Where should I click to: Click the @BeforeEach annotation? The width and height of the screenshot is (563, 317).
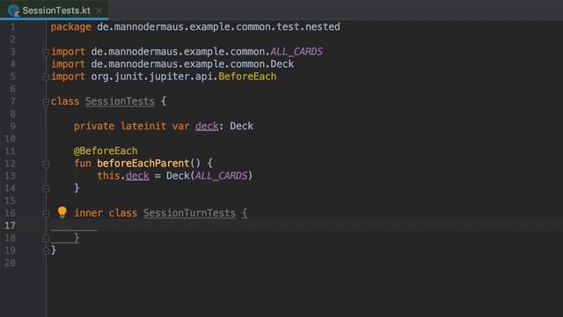106,151
